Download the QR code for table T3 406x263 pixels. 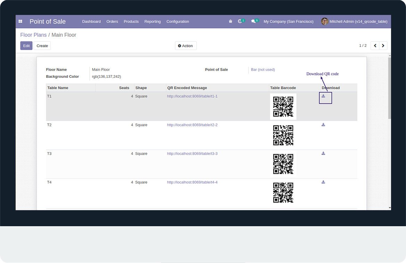pos(323,154)
